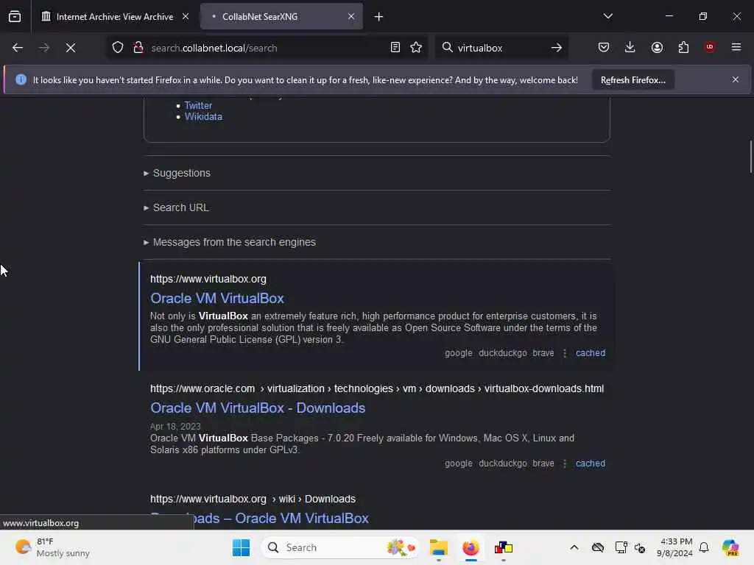Stop loading the page

click(x=70, y=48)
